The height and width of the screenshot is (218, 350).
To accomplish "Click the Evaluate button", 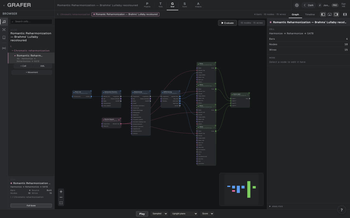I will click(x=227, y=23).
